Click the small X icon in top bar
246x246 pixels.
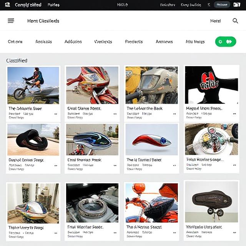[209, 5]
